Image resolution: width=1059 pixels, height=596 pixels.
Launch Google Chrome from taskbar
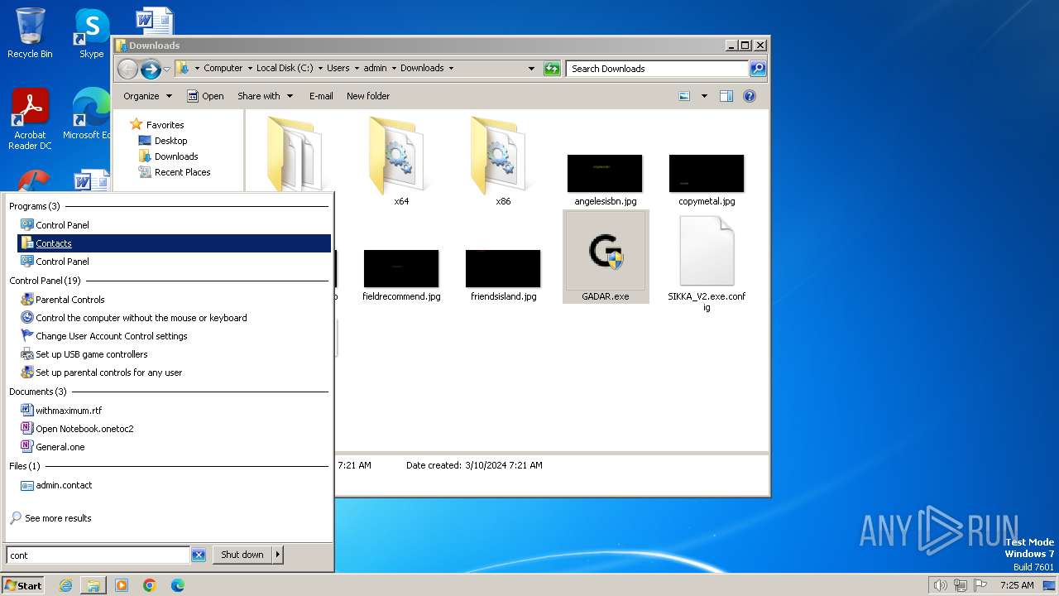click(x=150, y=585)
